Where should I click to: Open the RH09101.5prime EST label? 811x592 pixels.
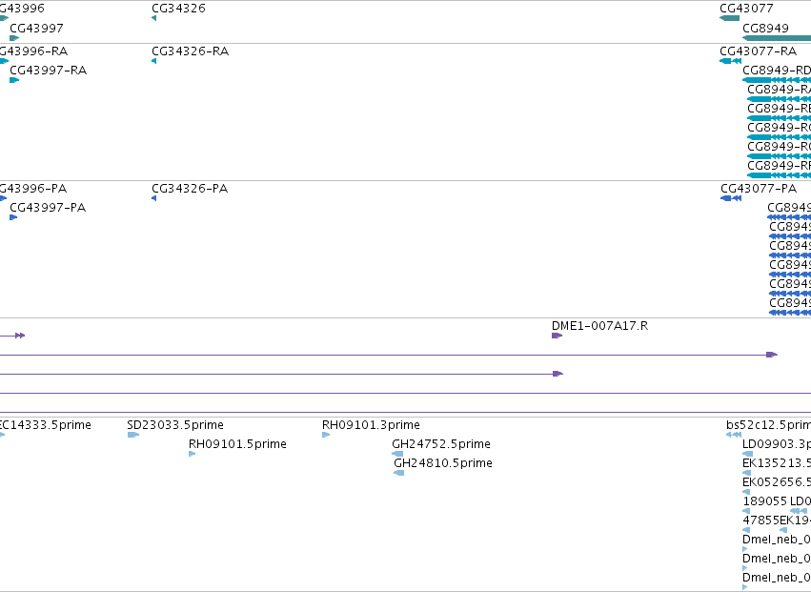point(237,444)
